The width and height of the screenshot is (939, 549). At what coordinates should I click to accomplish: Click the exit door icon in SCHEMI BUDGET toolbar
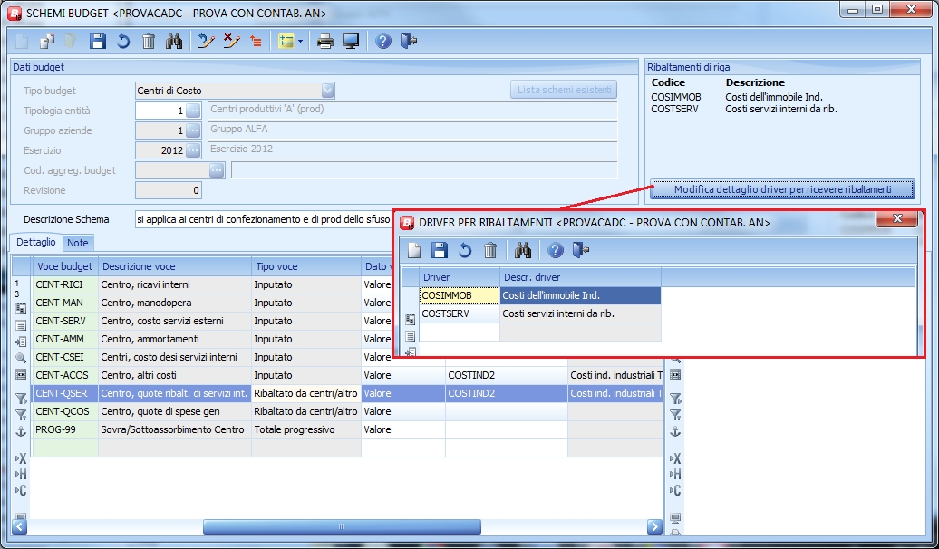[409, 41]
